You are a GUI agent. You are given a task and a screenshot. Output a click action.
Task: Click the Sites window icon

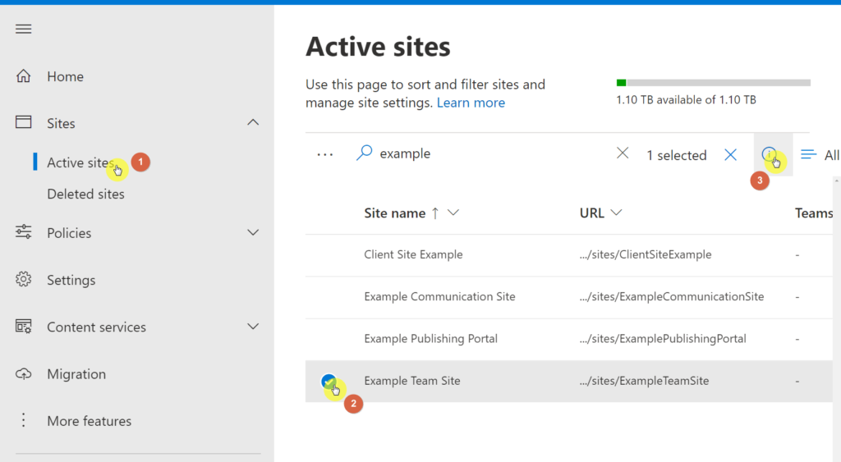pos(23,122)
